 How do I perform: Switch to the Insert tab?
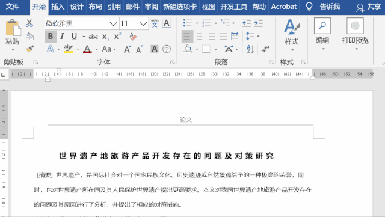[x=58, y=7]
